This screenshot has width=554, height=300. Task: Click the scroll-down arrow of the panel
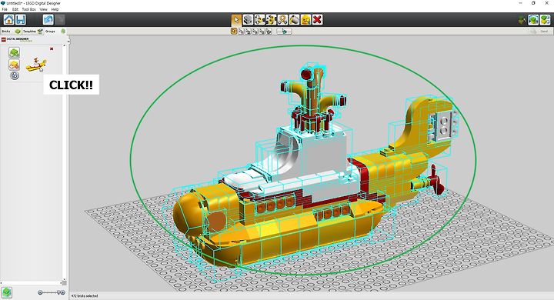pos(65,279)
